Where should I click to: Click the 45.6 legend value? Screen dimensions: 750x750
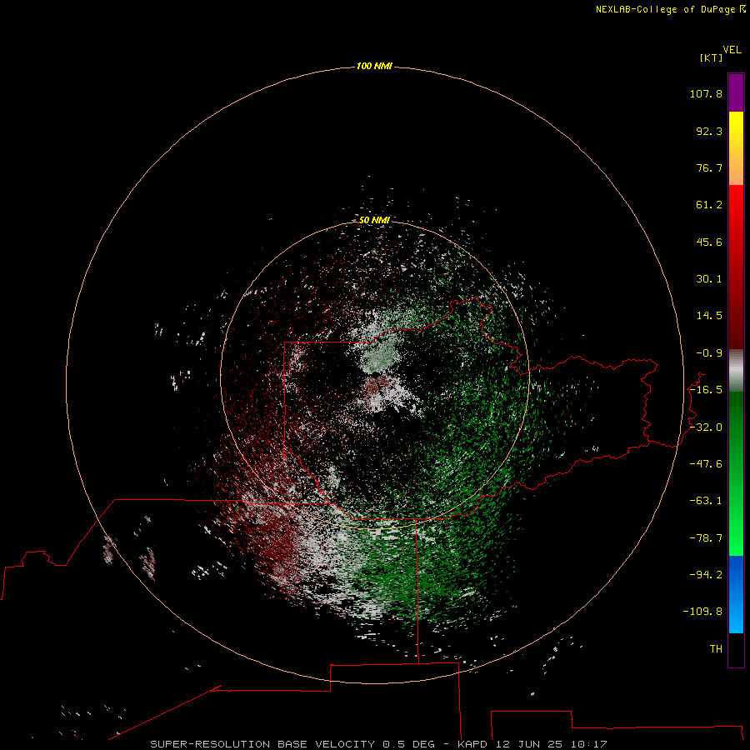[709, 242]
